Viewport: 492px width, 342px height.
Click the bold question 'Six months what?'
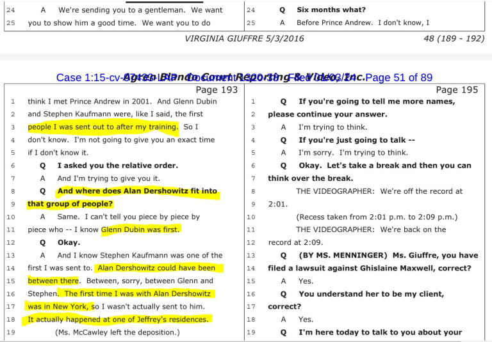point(331,10)
